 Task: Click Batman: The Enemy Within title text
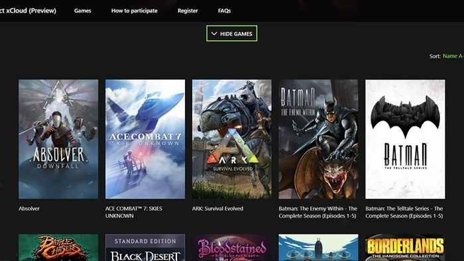point(318,212)
